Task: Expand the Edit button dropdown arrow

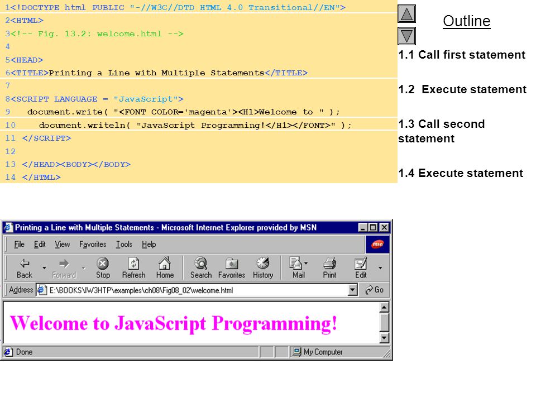Action: 380,267
